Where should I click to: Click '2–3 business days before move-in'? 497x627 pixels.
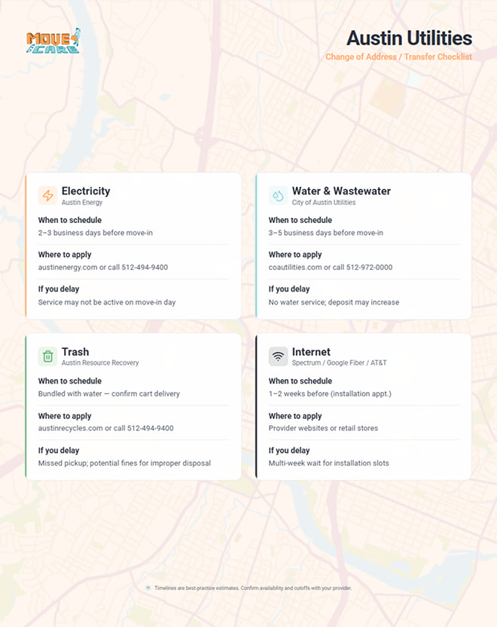click(x=96, y=233)
